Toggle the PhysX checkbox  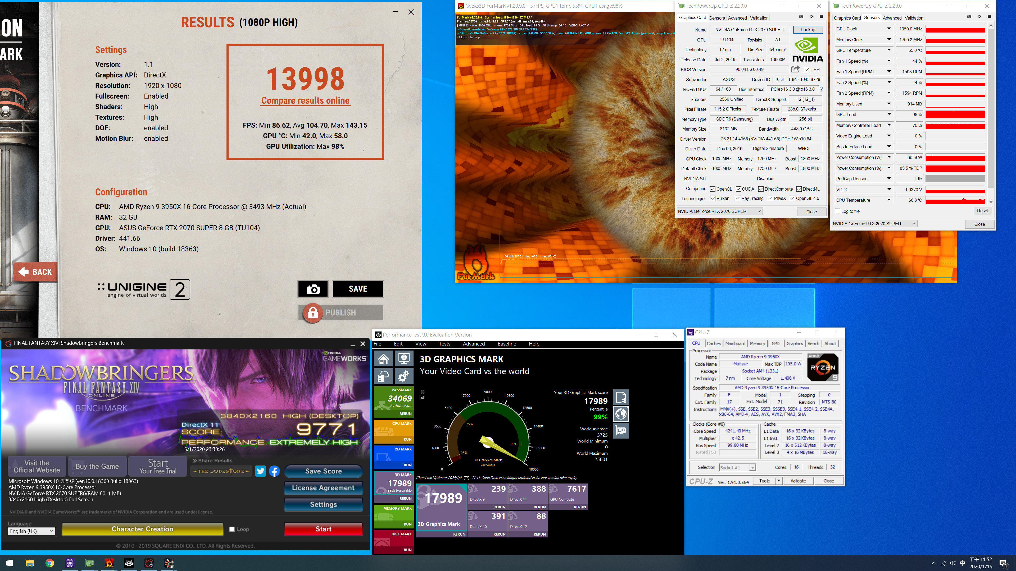coord(770,199)
